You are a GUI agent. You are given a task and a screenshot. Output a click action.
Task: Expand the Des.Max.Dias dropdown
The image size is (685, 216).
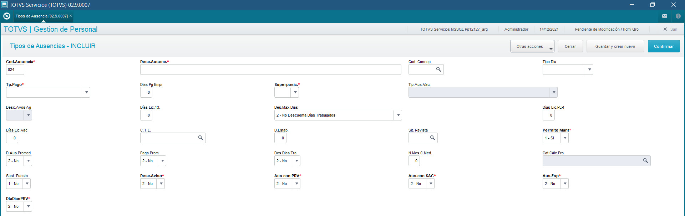398,115
